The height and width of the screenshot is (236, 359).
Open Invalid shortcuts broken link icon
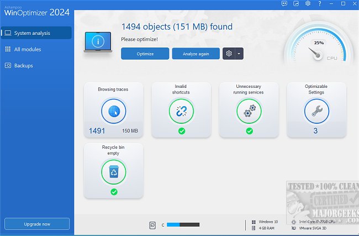point(181,111)
